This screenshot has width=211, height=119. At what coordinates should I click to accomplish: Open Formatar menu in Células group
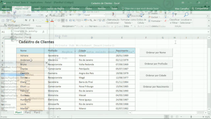click(x=155, y=21)
